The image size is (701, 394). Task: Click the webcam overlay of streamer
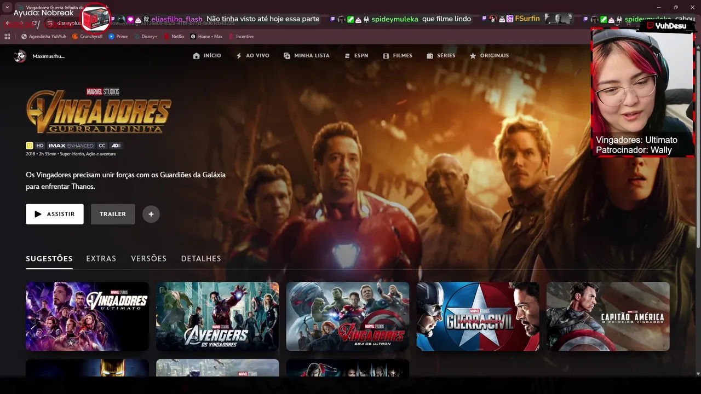click(642, 92)
